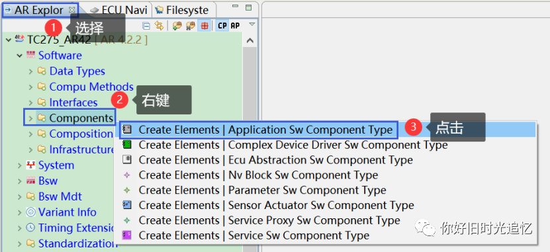
Task: Expand the Standardization node
Action: point(20,243)
